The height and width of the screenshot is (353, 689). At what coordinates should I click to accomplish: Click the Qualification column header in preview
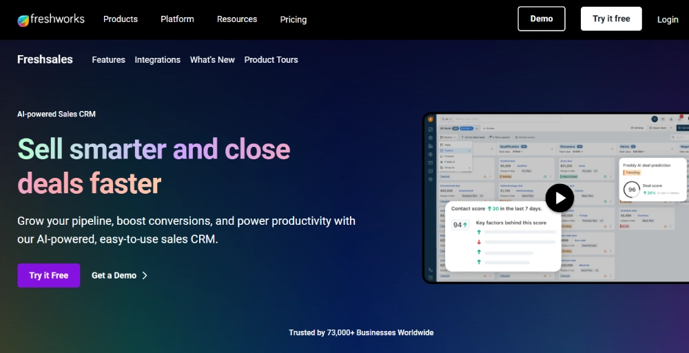(x=513, y=146)
